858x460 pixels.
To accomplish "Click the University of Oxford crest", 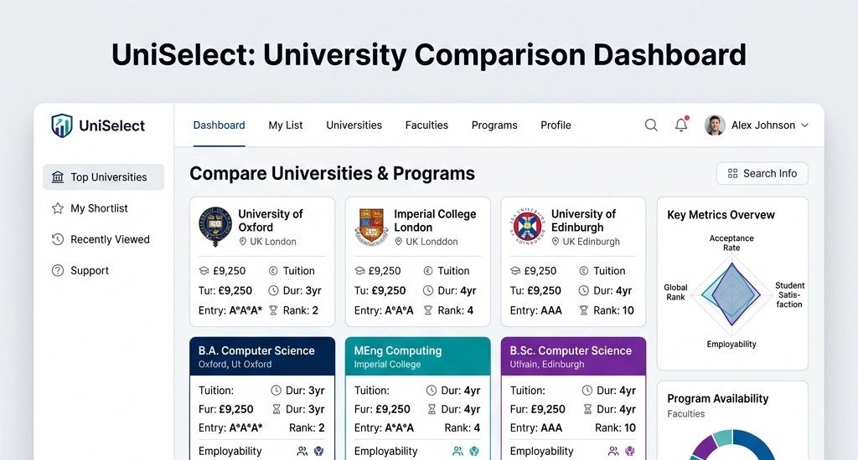I will point(215,226).
